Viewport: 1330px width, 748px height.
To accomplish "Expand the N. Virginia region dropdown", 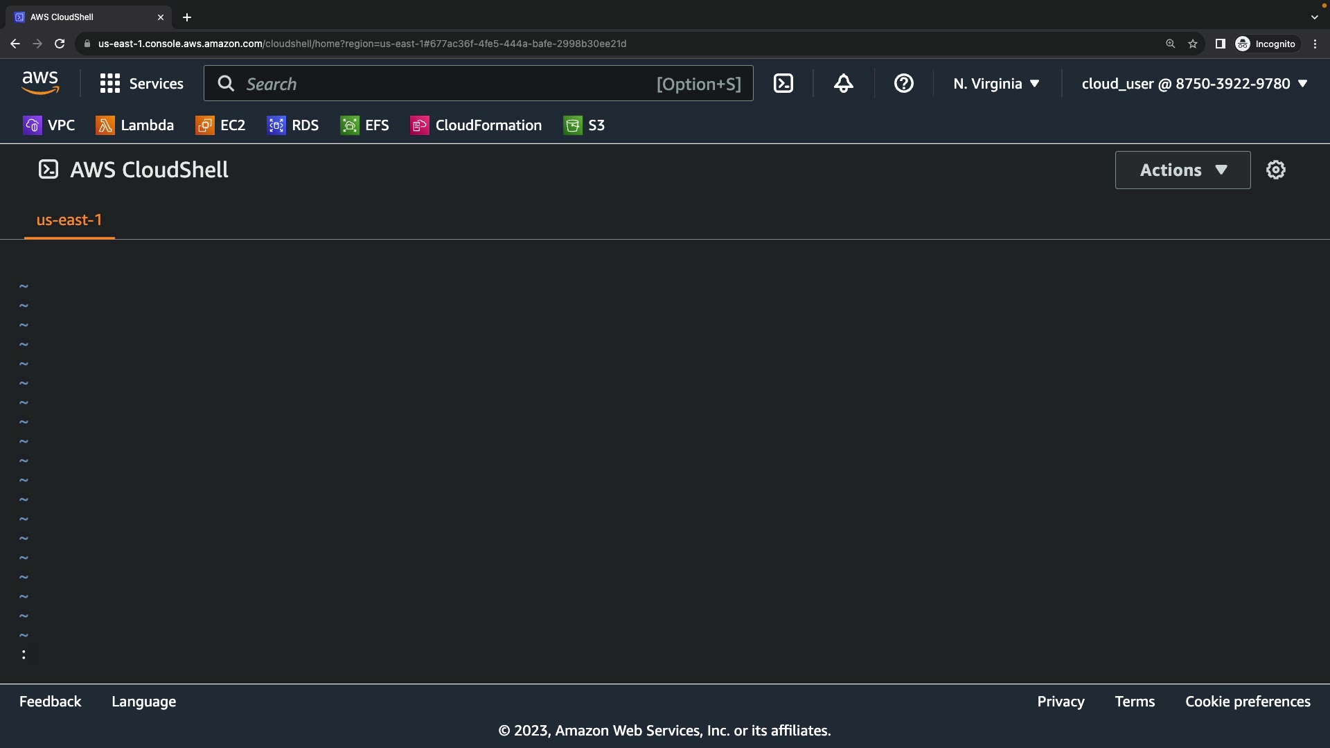I will point(996,84).
